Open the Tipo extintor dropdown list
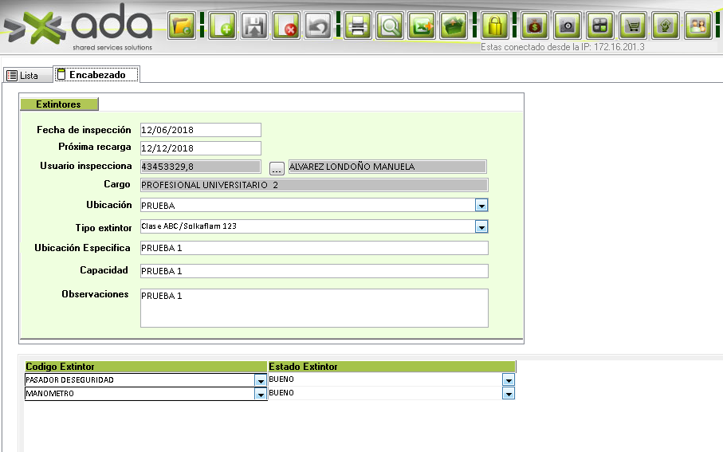This screenshot has width=723, height=452. (481, 226)
